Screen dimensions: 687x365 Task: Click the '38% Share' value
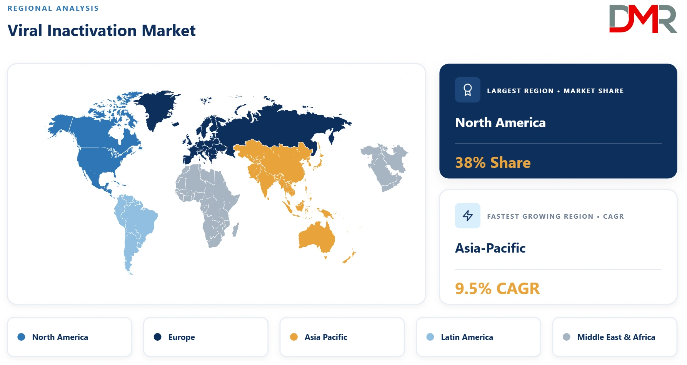(x=493, y=162)
